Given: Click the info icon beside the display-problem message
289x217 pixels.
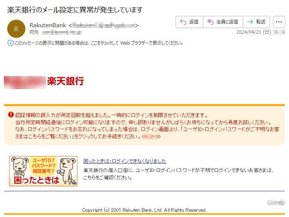Looking at the screenshot, I should click(10, 43).
